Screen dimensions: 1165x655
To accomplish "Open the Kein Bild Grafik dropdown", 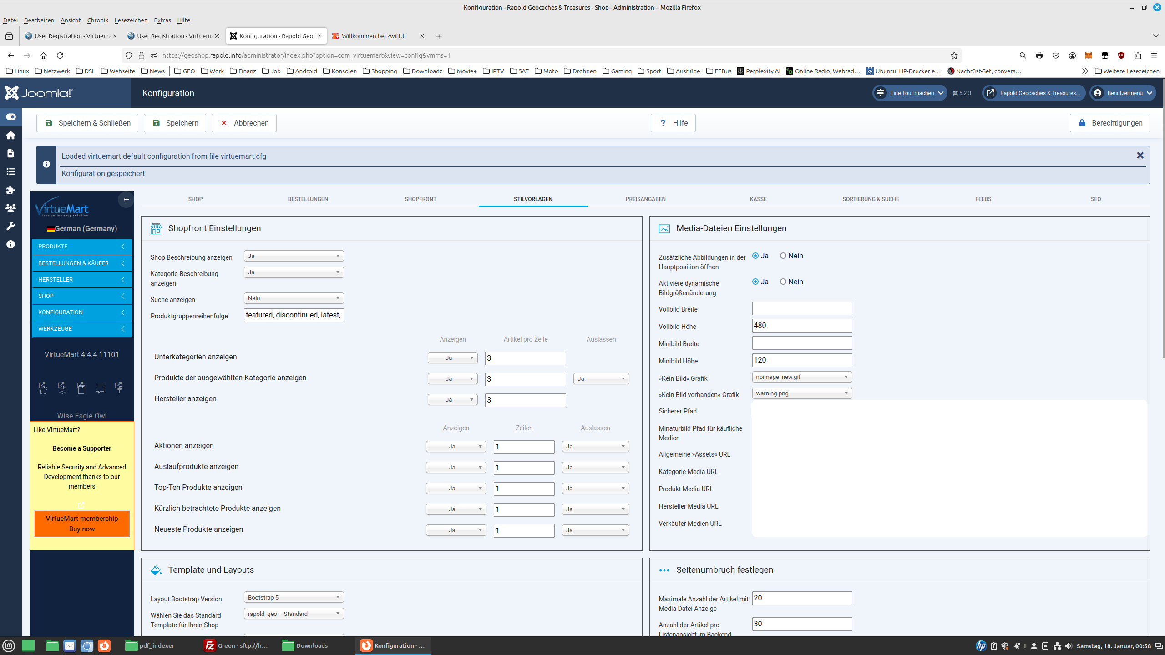I will 802,377.
